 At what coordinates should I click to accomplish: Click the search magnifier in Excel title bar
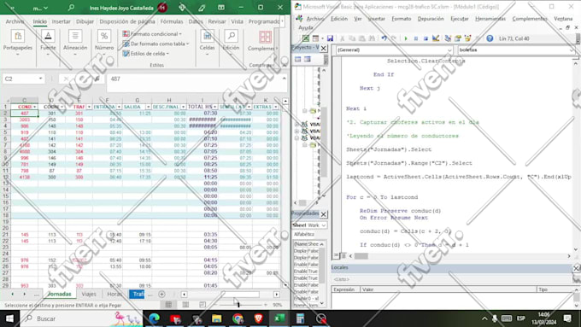pos(71,8)
